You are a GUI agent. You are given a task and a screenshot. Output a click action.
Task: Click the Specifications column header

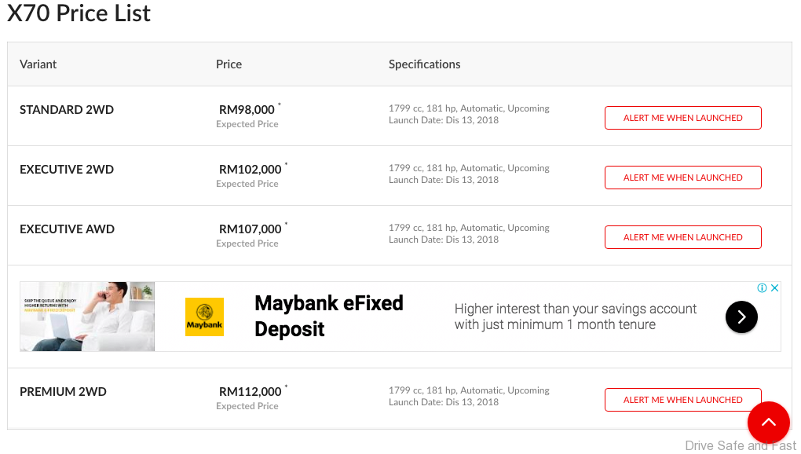pos(424,64)
